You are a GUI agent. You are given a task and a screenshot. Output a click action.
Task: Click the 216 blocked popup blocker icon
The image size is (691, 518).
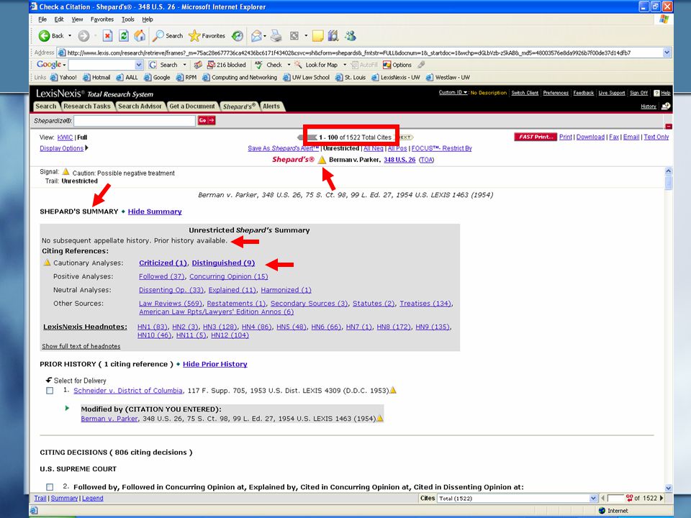click(x=211, y=65)
